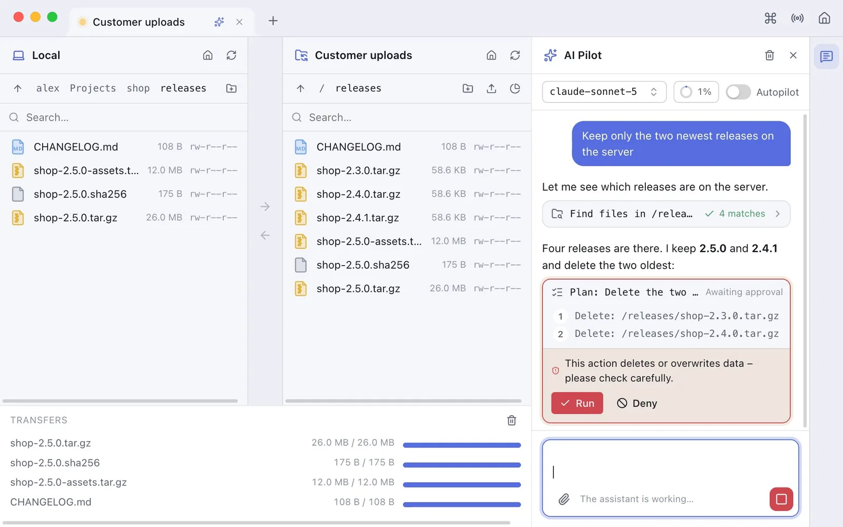Refresh the Customer uploads listing

click(x=515, y=55)
